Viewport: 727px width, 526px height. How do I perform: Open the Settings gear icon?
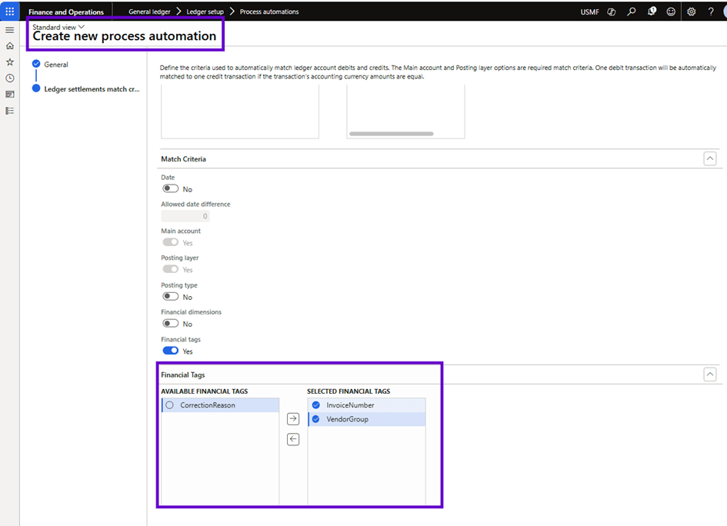691,12
